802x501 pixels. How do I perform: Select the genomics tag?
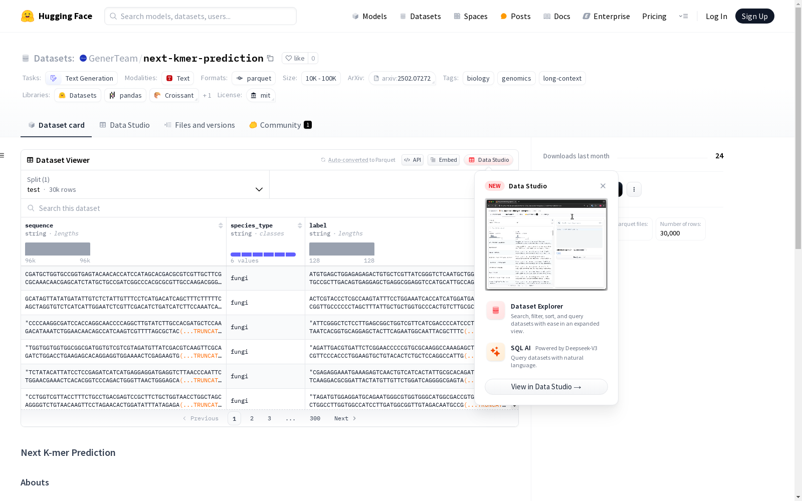[516, 78]
